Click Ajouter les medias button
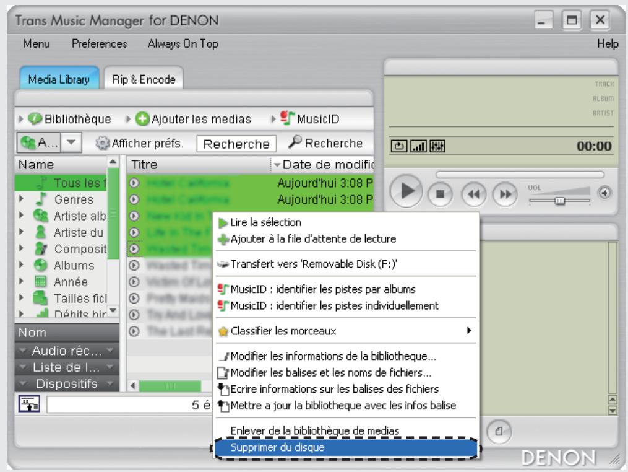Viewport: 628px width, 472px height. point(189,119)
